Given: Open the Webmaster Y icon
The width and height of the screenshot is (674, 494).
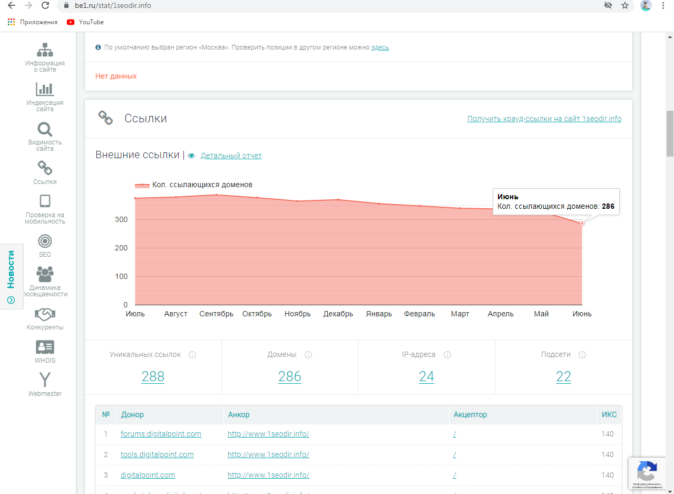Looking at the screenshot, I should [45, 380].
